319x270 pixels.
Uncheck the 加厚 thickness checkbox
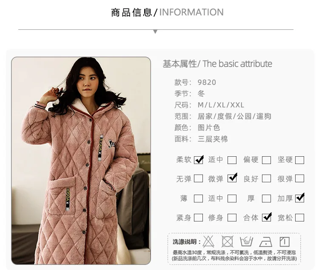click(300, 198)
